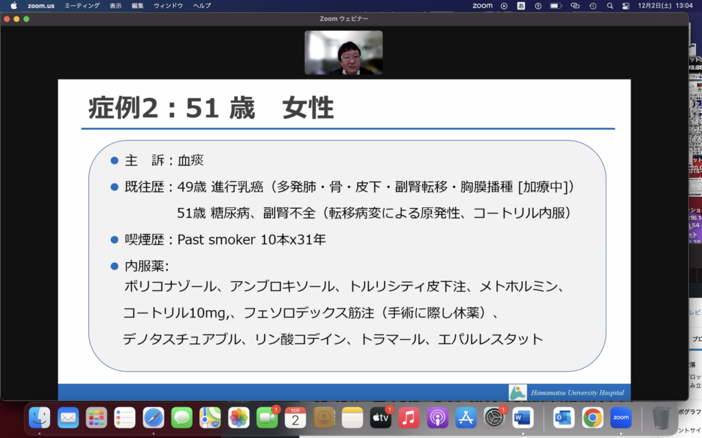Open Microsoft Outlook from the Dock

[564, 417]
